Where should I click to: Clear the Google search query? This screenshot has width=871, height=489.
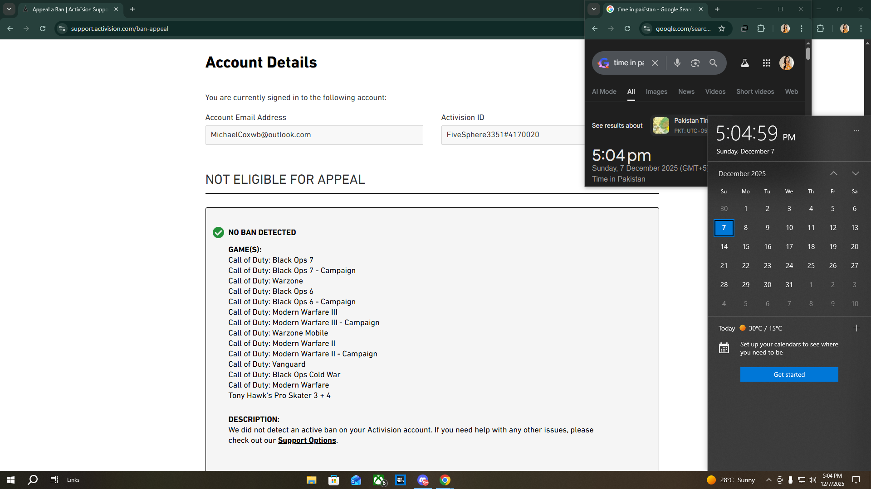pyautogui.click(x=655, y=63)
